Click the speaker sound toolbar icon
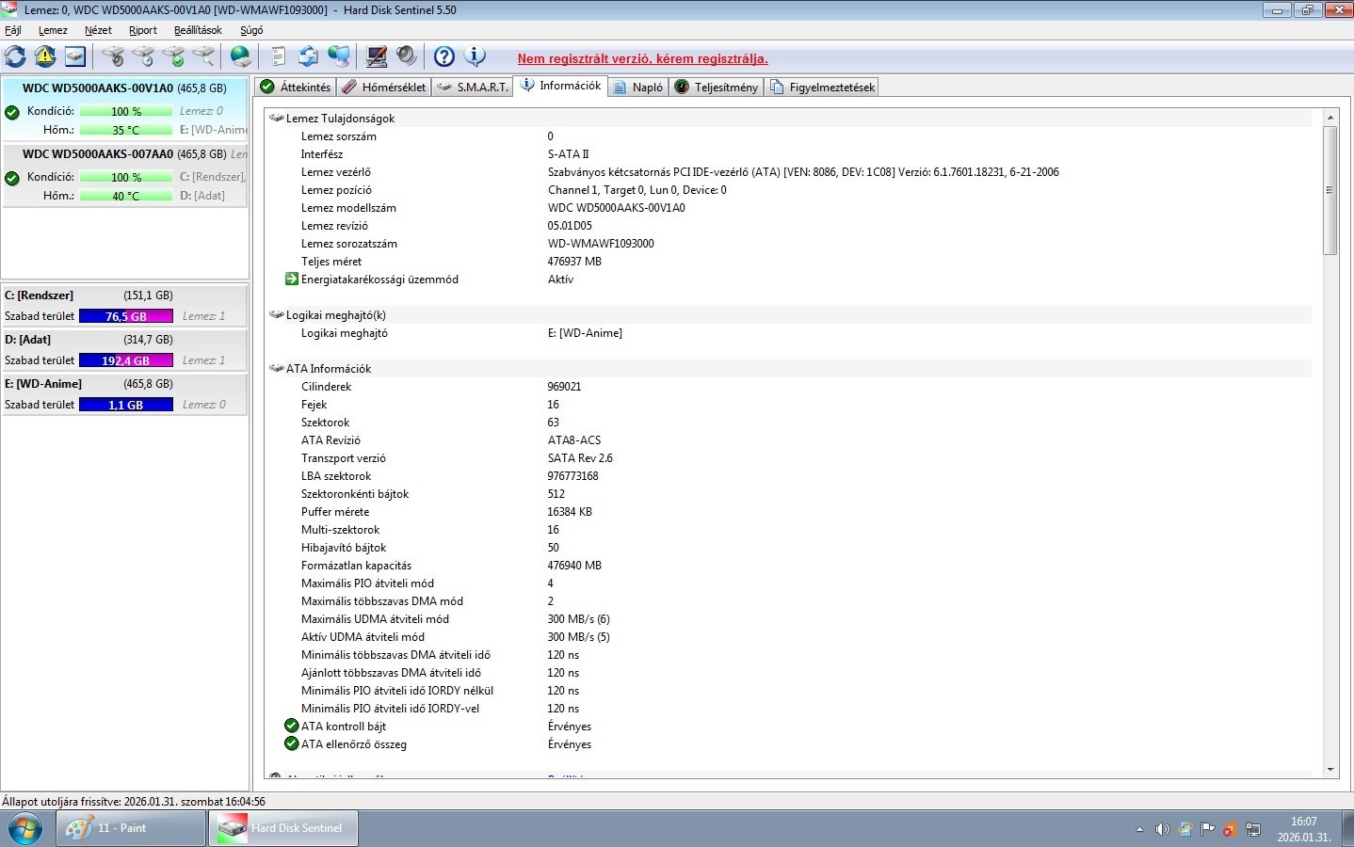This screenshot has width=1354, height=847. pos(406,56)
